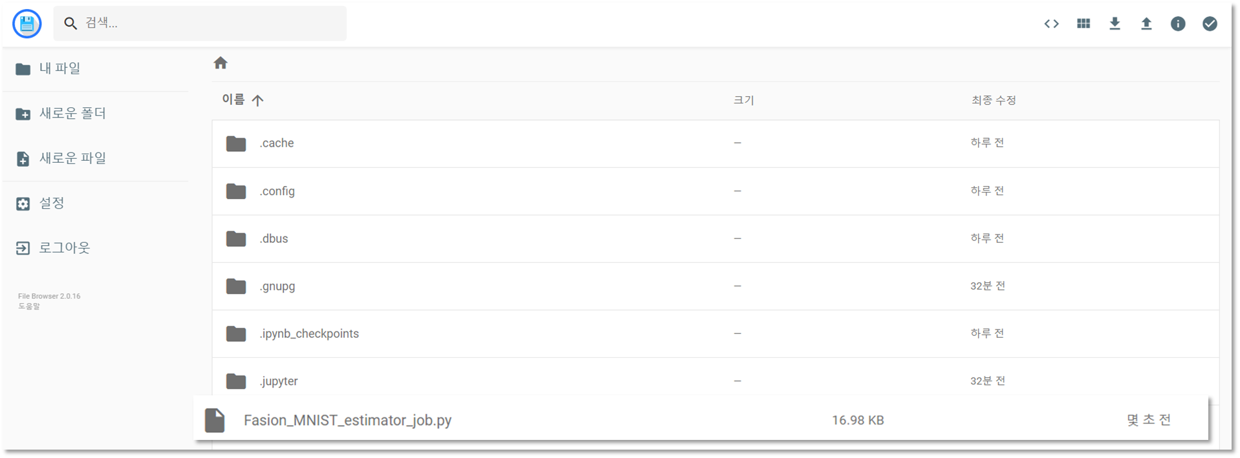
Task: Focus the 검색 search field
Action: pos(200,23)
